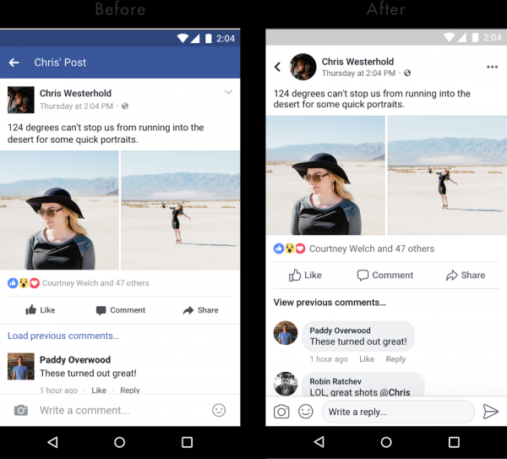Tap '1 hour ago' timestamp in After screen

(x=329, y=359)
